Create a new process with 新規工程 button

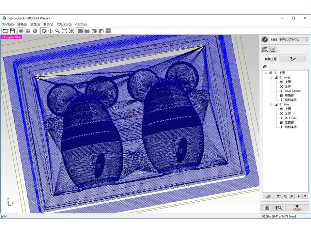292,59
